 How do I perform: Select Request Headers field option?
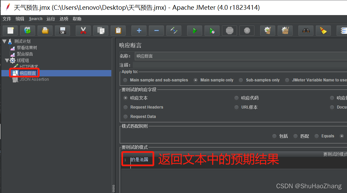[x=143, y=107]
